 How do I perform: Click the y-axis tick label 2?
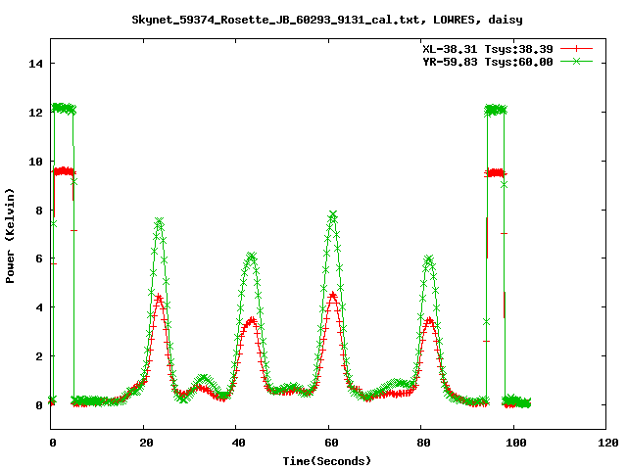[x=39, y=356]
